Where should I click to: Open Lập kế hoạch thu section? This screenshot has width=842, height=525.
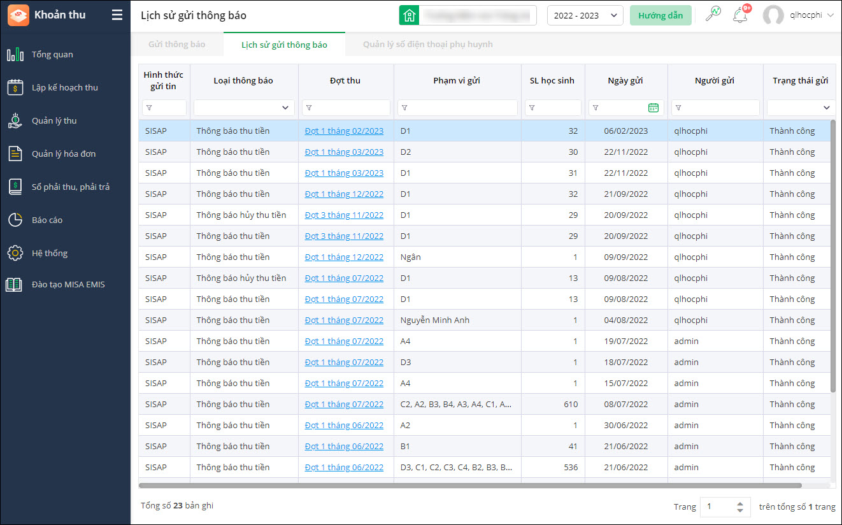pos(65,87)
